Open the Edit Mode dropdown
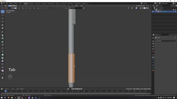 tap(6, 8)
